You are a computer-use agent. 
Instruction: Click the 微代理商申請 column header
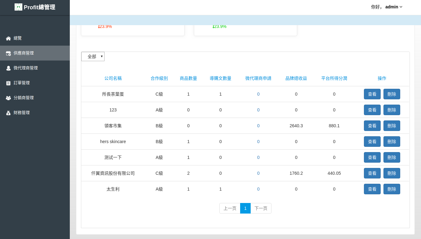click(258, 78)
